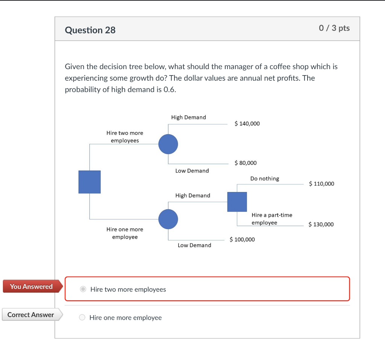Click the $110,000 payoff text
Screen dimensions: 385x346
click(321, 184)
